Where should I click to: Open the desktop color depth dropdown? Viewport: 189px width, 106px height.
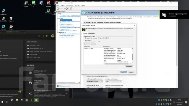point(94,82)
